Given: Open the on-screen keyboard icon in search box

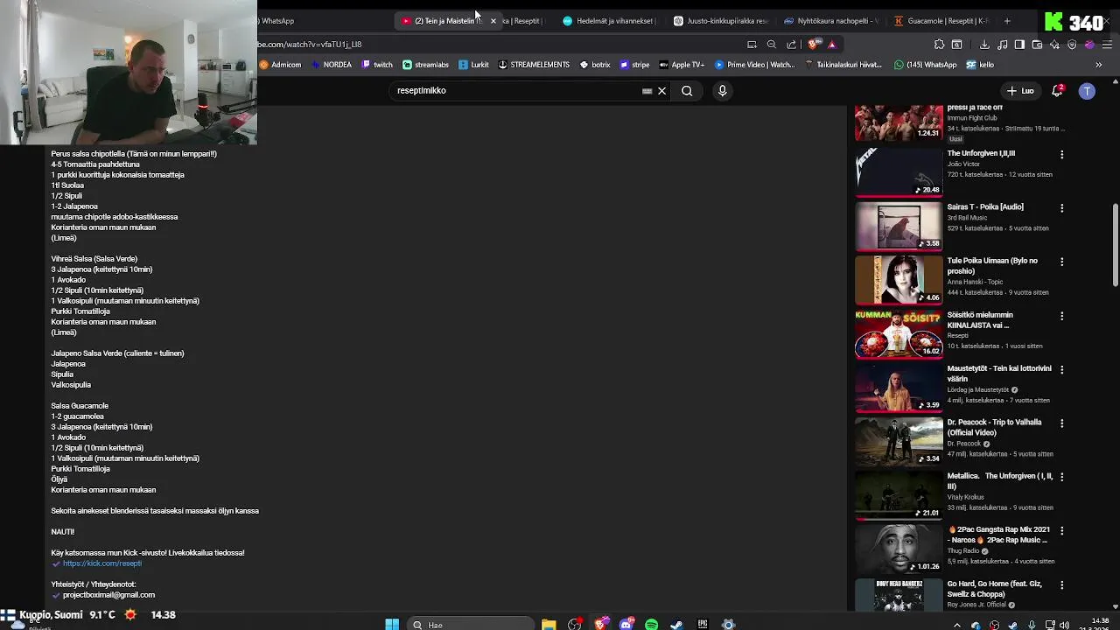Looking at the screenshot, I should (647, 91).
